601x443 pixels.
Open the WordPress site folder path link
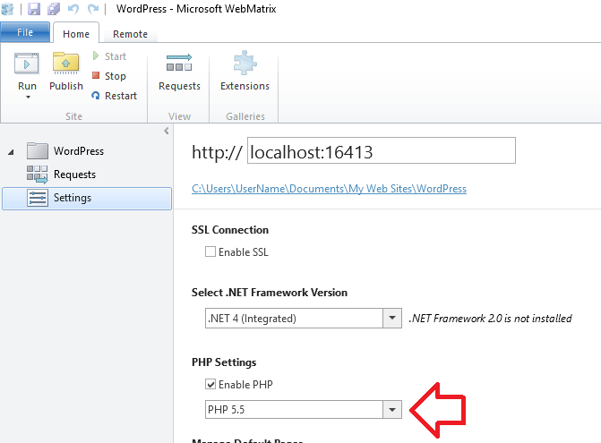330,189
